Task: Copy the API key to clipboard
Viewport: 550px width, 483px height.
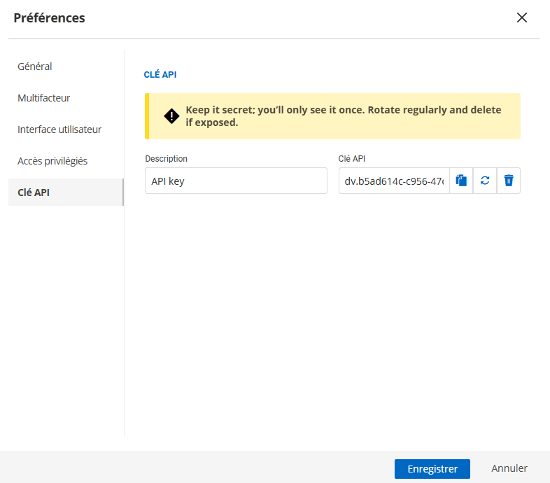Action: click(x=461, y=181)
